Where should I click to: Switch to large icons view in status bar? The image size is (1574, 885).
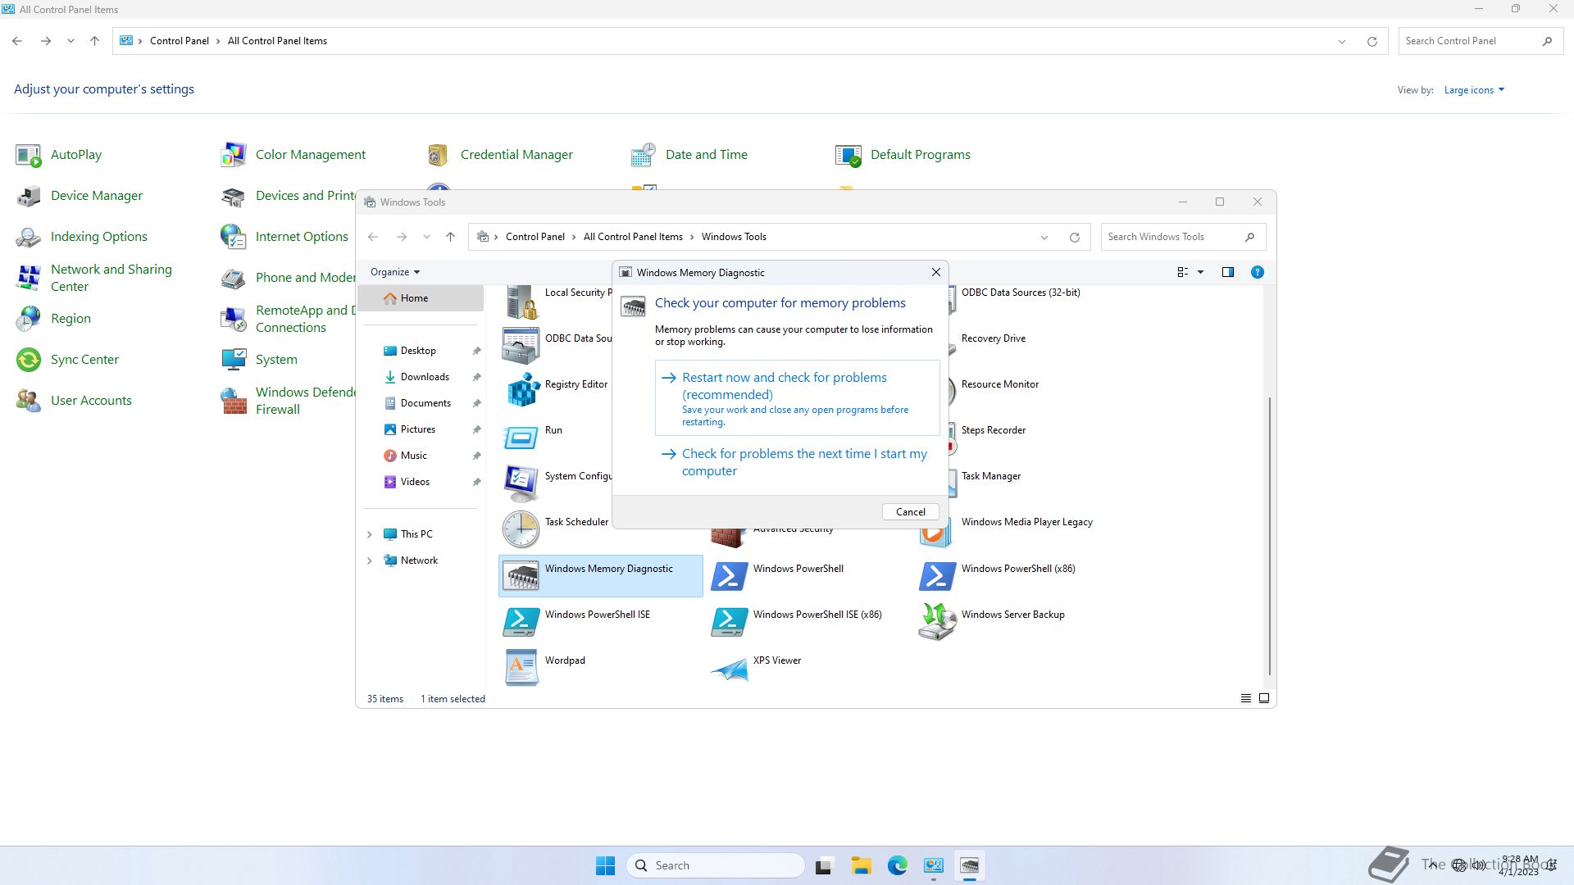click(x=1264, y=699)
